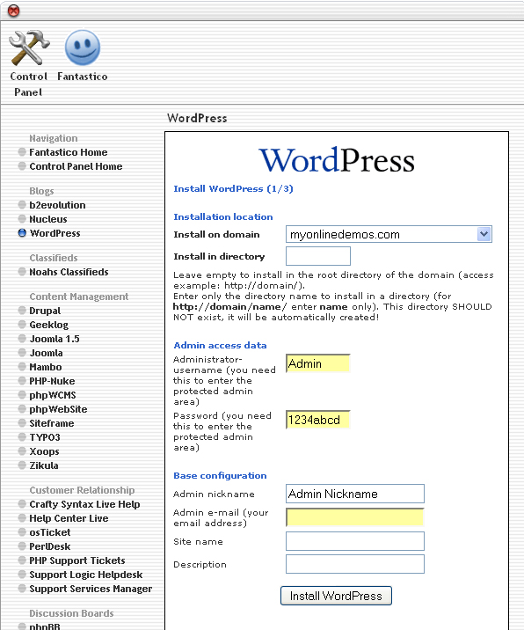Open Support Services Manager page
This screenshot has height=630, width=524.
[x=91, y=589]
